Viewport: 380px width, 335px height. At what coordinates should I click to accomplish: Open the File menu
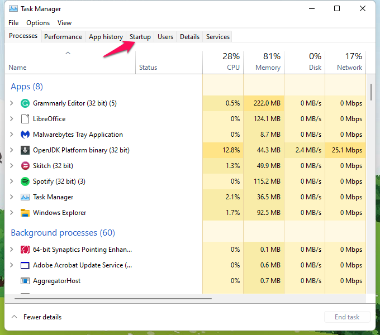(13, 23)
